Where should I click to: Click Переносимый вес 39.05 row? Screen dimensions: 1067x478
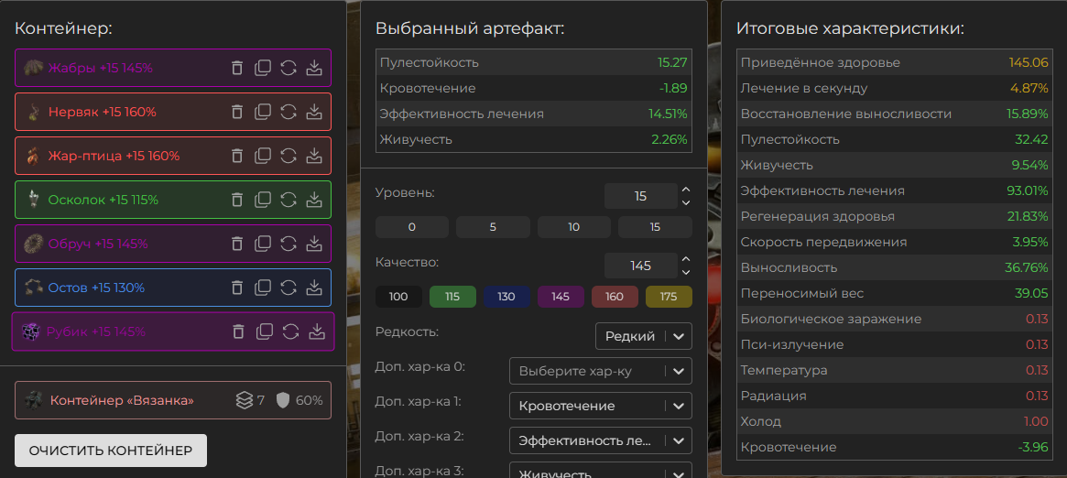(894, 294)
